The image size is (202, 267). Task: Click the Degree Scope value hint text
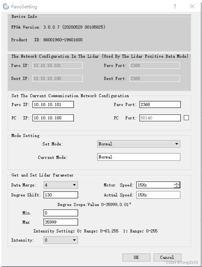coord(94,205)
